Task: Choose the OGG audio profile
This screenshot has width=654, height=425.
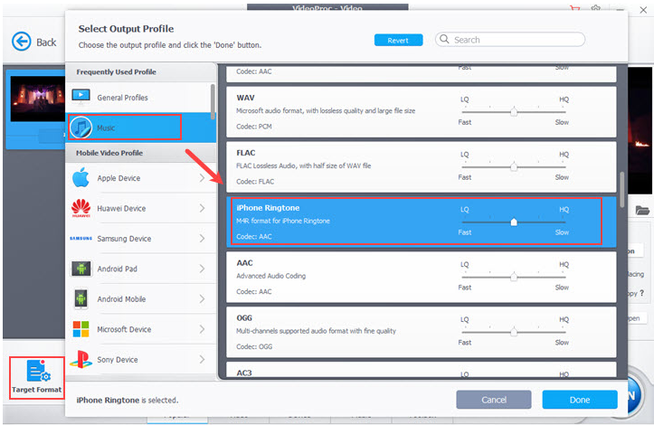Action: 422,332
